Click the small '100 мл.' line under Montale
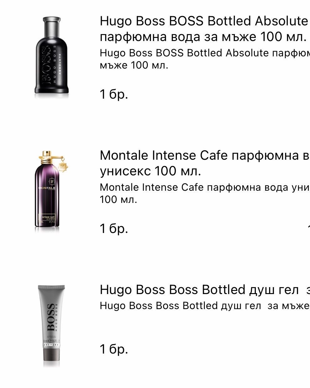Image resolution: width=310 pixels, height=388 pixels. tap(118, 199)
